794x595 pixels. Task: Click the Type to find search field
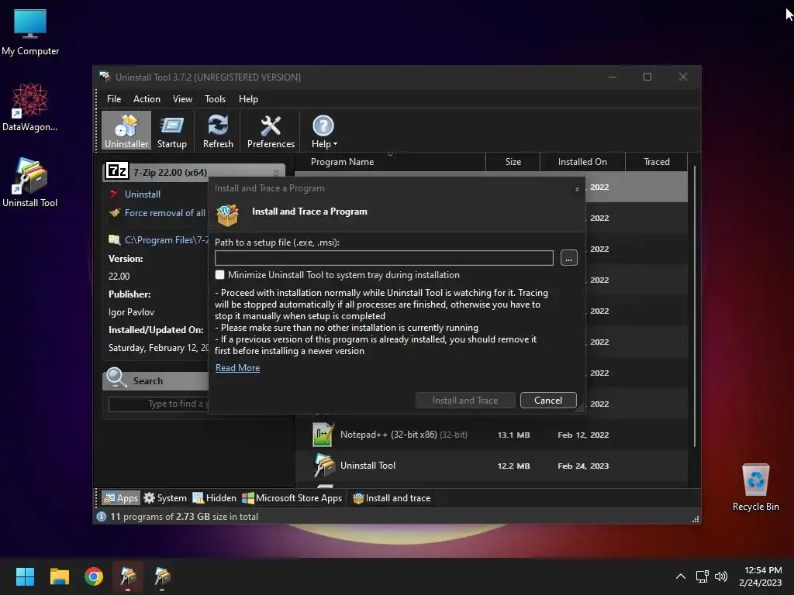[158, 404]
